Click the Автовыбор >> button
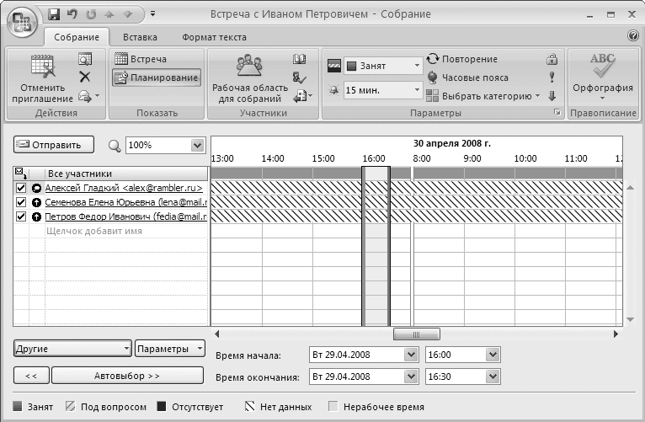This screenshot has height=422, width=645. [x=128, y=376]
